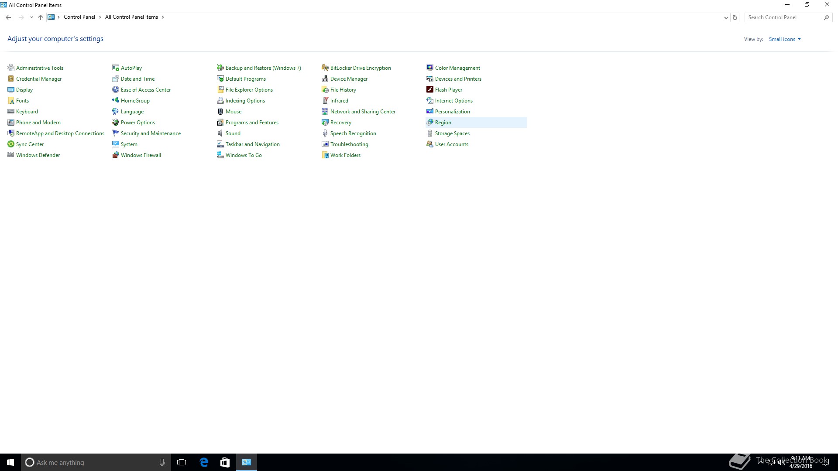This screenshot has height=471, width=838.
Task: Open Taskbar and Navigation
Action: pyautogui.click(x=253, y=144)
